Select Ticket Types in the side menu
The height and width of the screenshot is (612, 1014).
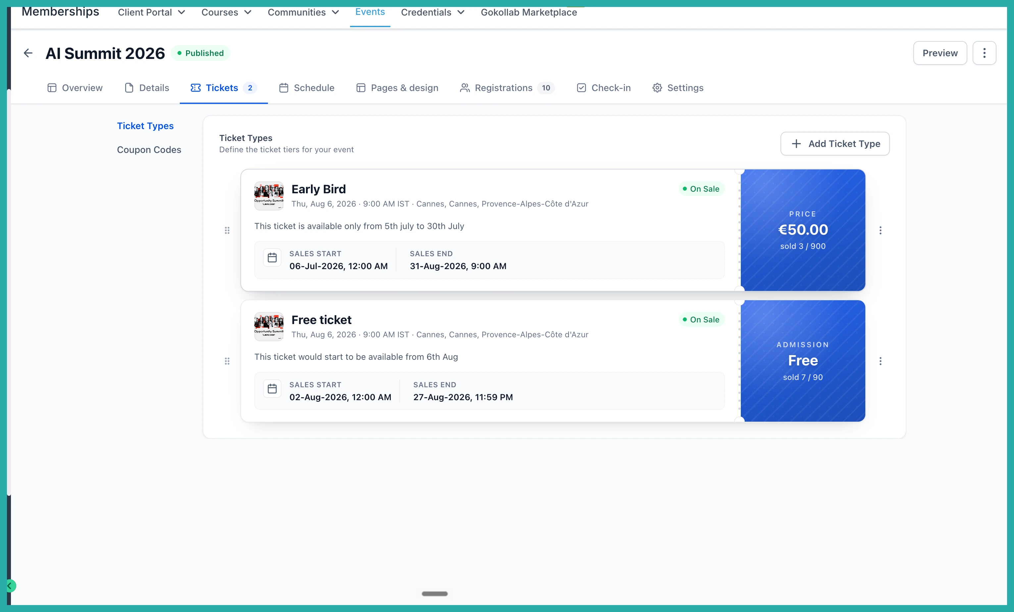(145, 126)
